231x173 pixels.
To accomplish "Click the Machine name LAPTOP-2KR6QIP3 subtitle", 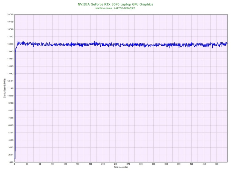I will 115,8.
